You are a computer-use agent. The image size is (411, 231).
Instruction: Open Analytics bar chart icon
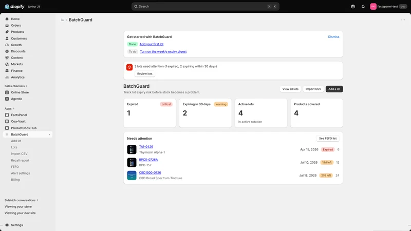tap(7, 78)
